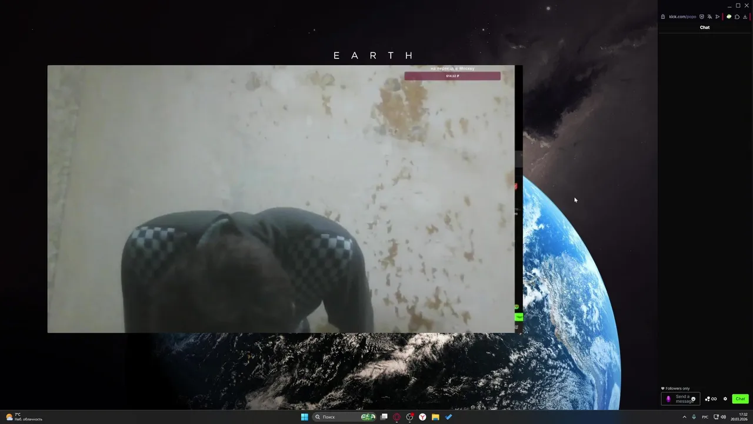Viewport: 753px width, 424px height.
Task: Open Task View on the taskbar
Action: point(384,417)
